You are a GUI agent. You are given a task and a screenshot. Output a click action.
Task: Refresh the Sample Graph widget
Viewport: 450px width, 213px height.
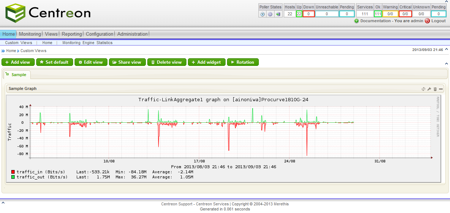(423, 88)
